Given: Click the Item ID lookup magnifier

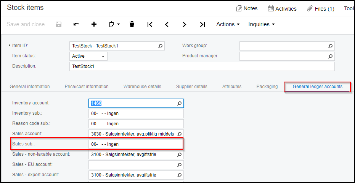Looking at the screenshot, I should [161, 46].
